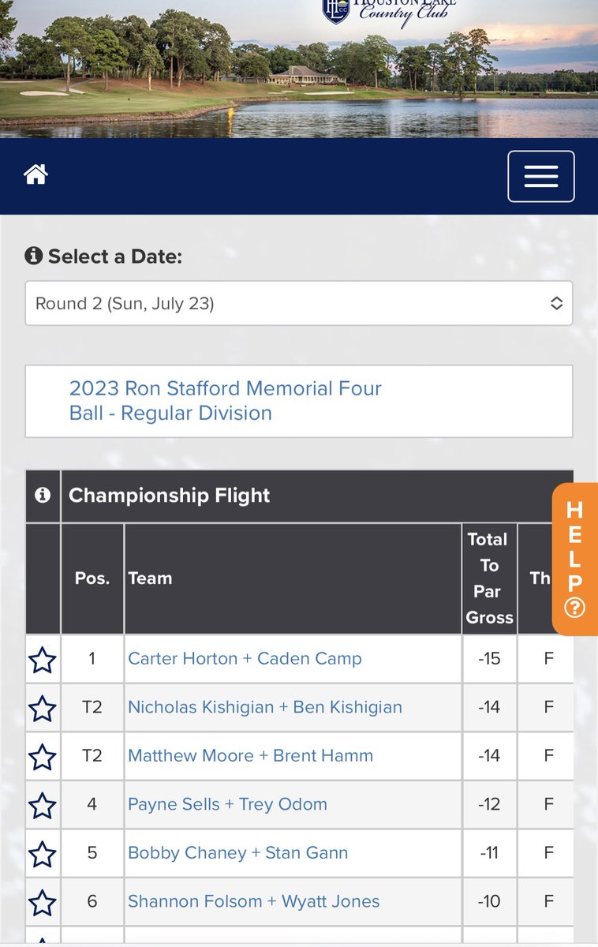Open 2023 Ron Stafford Memorial Four Ball link
The height and width of the screenshot is (947, 598).
pyautogui.click(x=225, y=401)
